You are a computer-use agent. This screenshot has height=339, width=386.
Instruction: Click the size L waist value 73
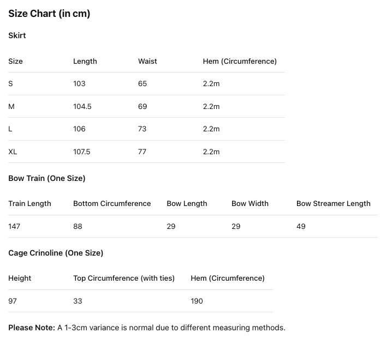(x=142, y=129)
